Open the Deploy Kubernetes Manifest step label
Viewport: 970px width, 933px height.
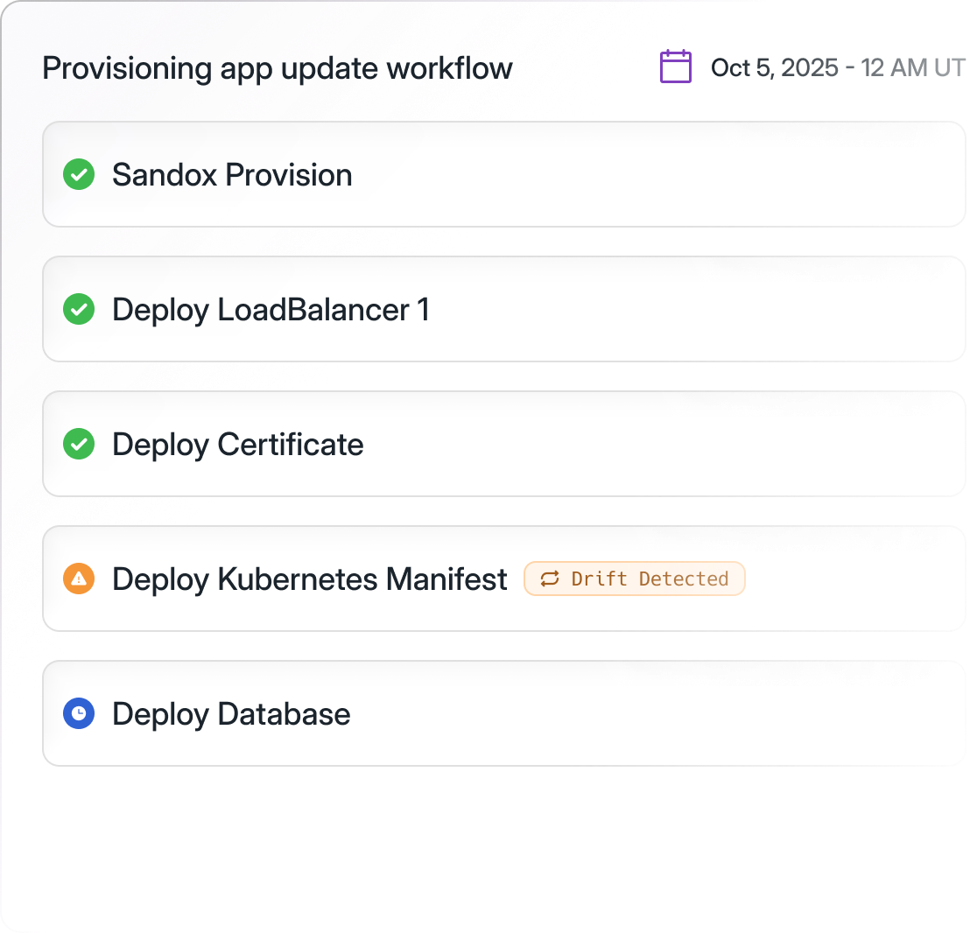(310, 579)
